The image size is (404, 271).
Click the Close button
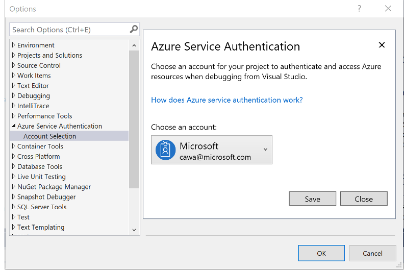(364, 199)
